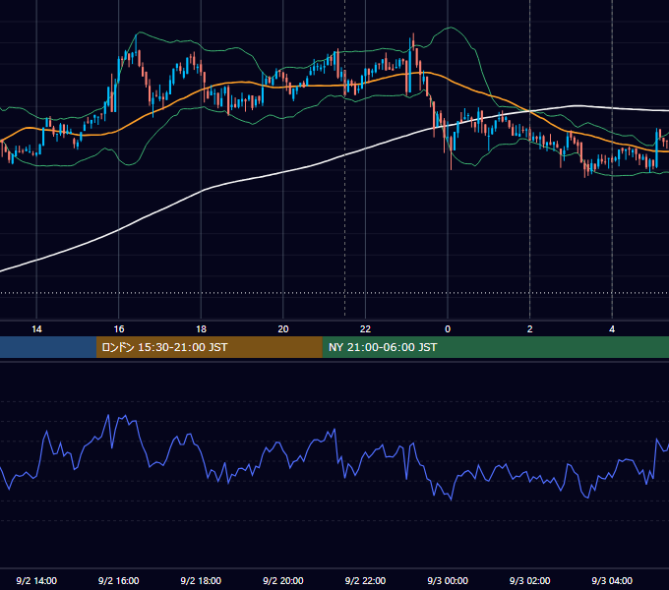Click the 14 hour axis label
This screenshot has width=669, height=590.
coord(36,329)
